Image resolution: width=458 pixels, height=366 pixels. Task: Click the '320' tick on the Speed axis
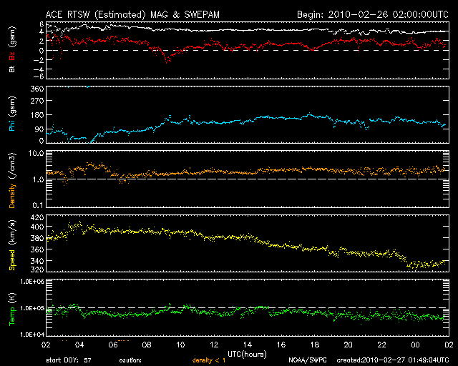(37, 269)
